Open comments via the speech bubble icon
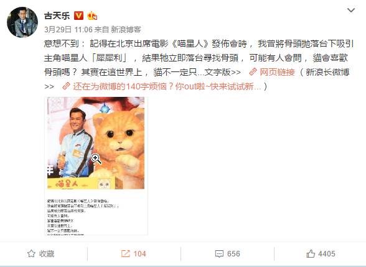This screenshot has height=267, width=366. pos(219,254)
